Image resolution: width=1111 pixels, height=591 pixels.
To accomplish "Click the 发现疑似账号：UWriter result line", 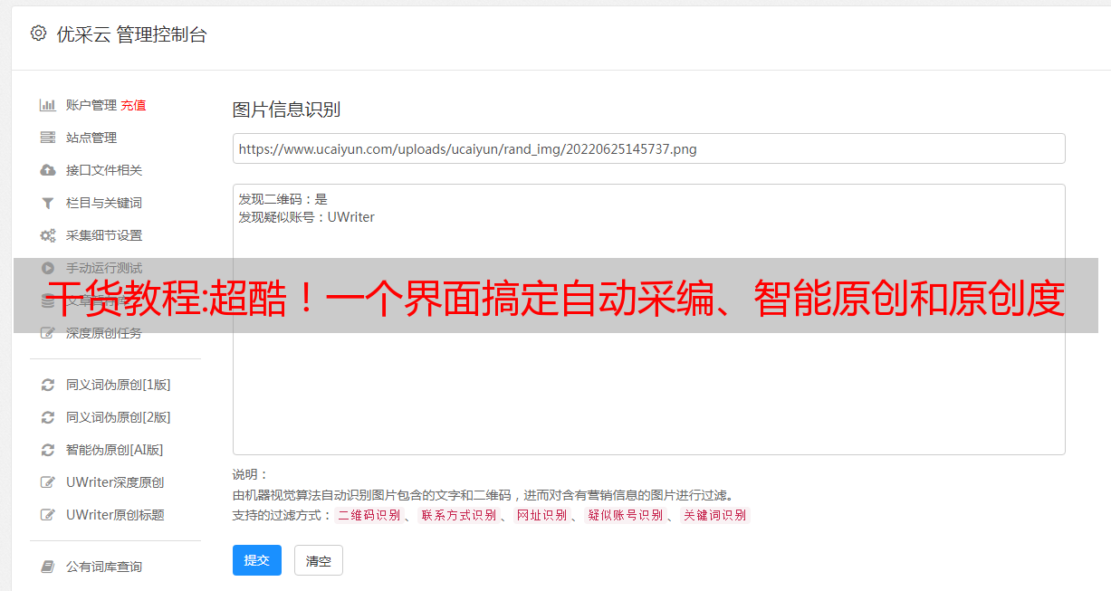I will coord(307,217).
